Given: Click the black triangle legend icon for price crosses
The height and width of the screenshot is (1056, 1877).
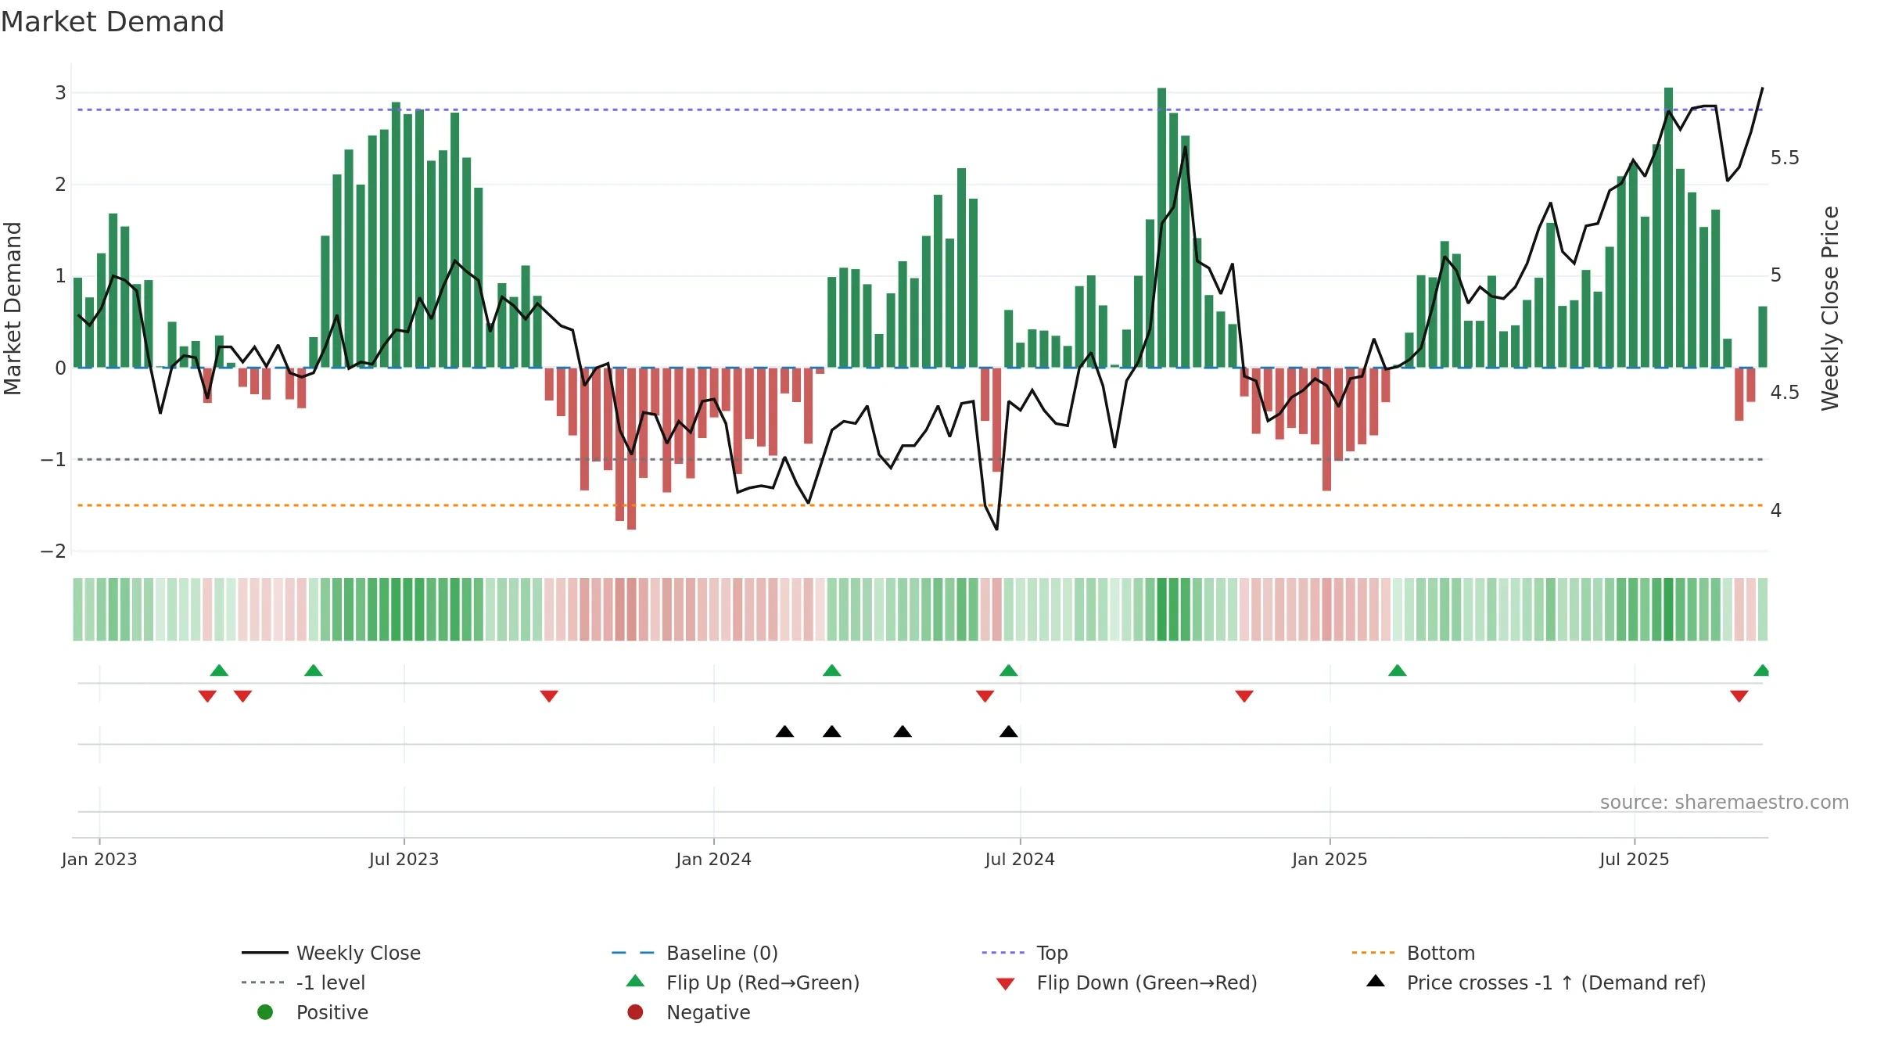Looking at the screenshot, I should (1375, 981).
